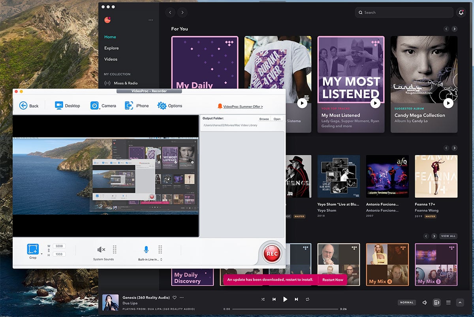Play the current track
This screenshot has width=474, height=317.
[x=285, y=300]
